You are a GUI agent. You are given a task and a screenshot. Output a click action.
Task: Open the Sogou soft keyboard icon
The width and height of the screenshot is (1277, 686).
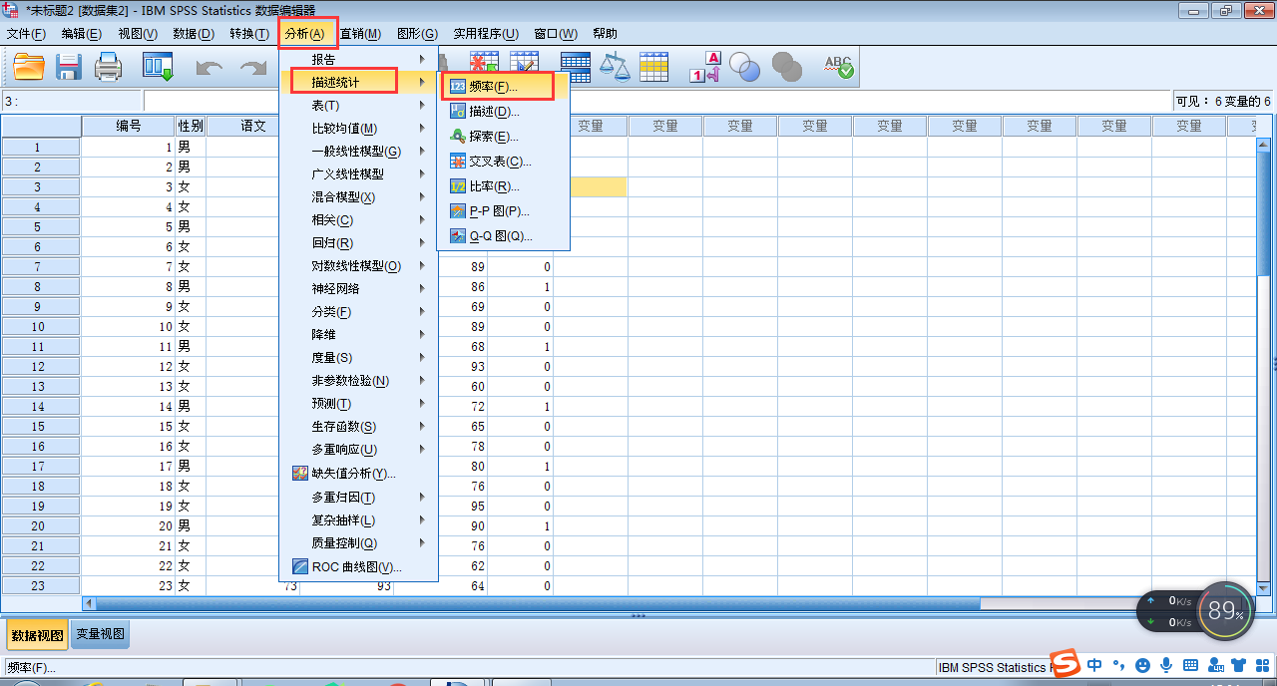pos(1190,665)
